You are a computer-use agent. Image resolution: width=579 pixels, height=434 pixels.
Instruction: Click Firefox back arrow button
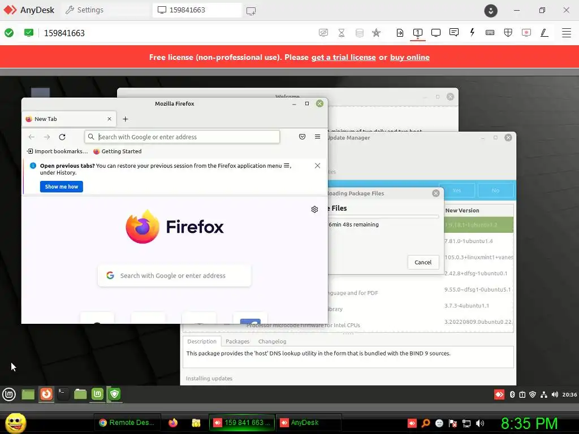point(32,137)
